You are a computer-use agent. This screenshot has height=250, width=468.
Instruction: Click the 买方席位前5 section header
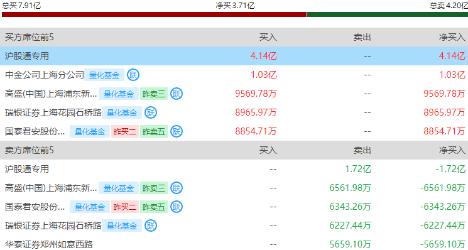[30, 37]
